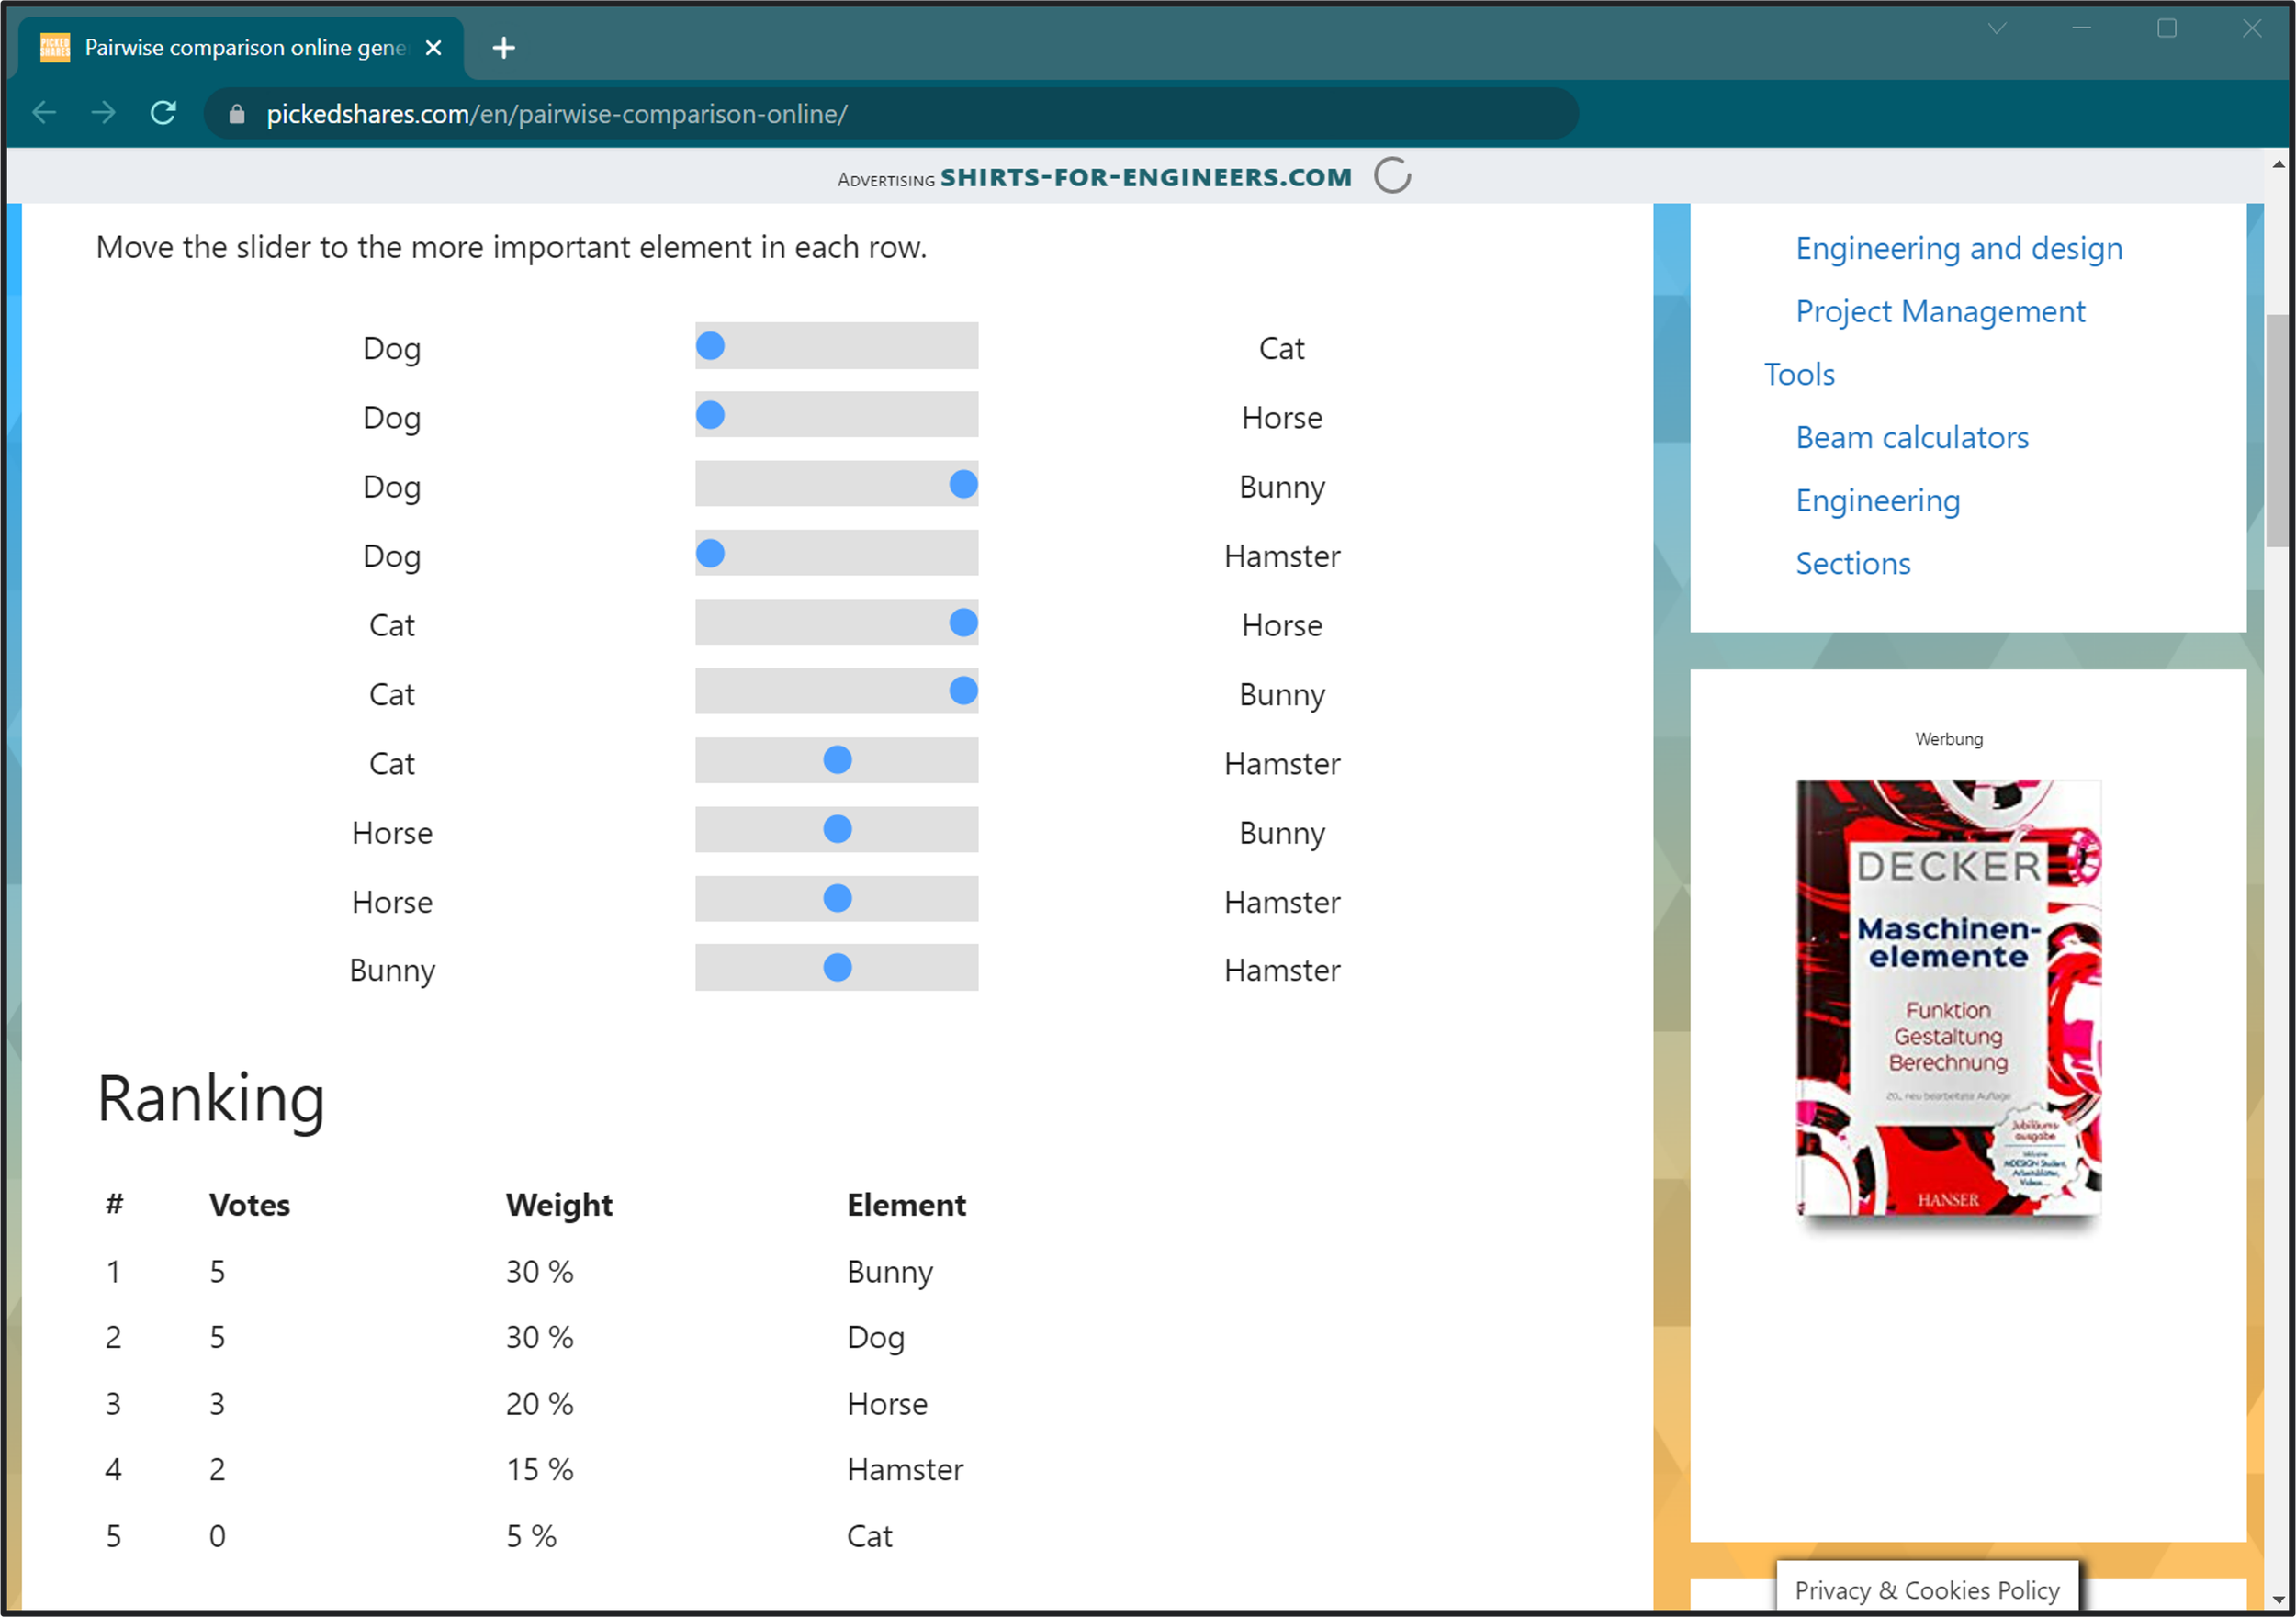Viewport: 2296px width, 1617px height.
Task: Reload the current page
Action: pyautogui.click(x=163, y=113)
